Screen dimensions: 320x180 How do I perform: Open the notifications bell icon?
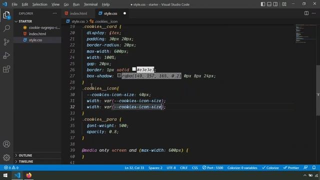click(314, 168)
